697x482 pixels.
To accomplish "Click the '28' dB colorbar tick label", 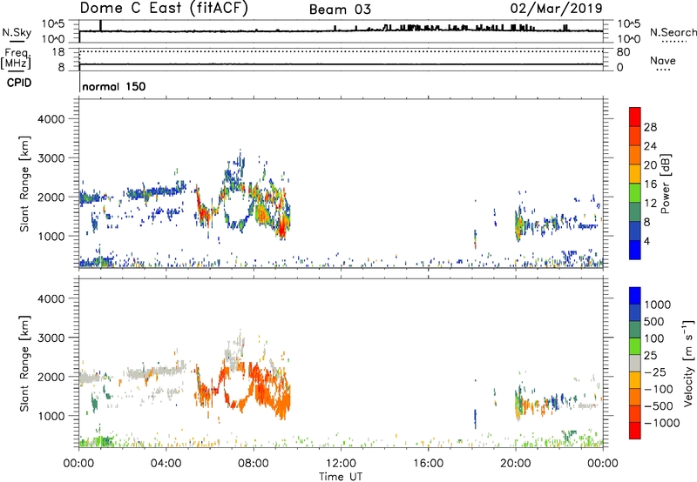I will pos(650,127).
